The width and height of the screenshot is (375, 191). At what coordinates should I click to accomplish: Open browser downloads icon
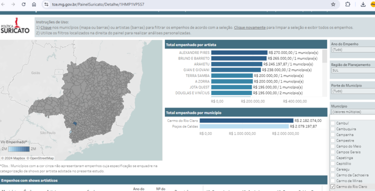(363, 4)
